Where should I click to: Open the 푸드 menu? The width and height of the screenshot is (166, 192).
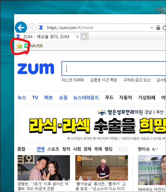(109, 97)
